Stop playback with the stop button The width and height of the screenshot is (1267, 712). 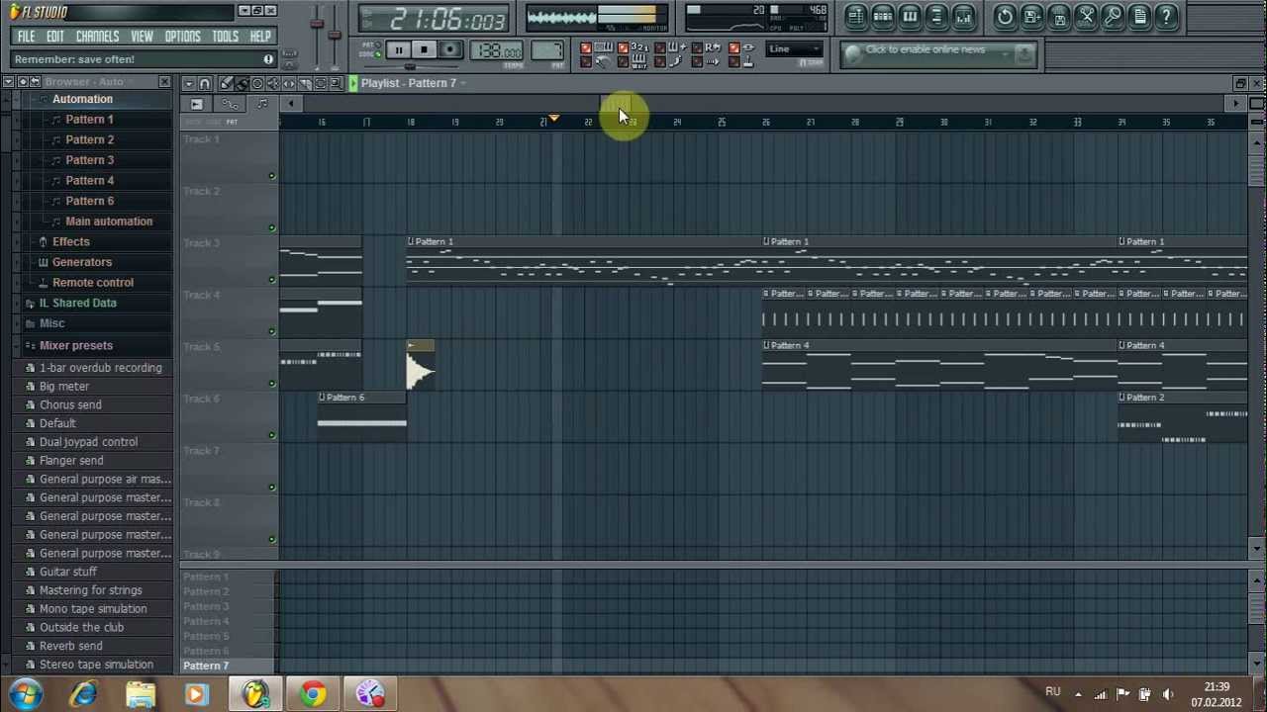pyautogui.click(x=424, y=49)
